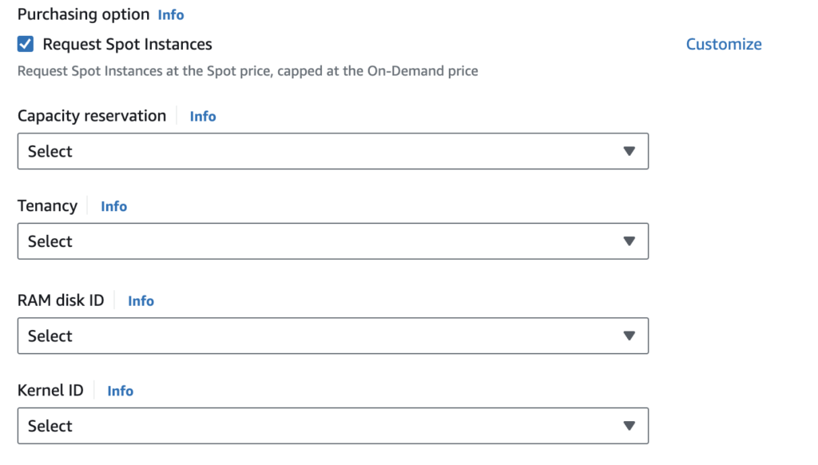The image size is (818, 465).
Task: Click the Capacity reservation field label
Action: 92,116
